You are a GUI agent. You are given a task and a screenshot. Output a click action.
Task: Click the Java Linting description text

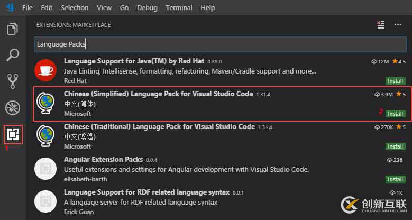[x=190, y=71]
